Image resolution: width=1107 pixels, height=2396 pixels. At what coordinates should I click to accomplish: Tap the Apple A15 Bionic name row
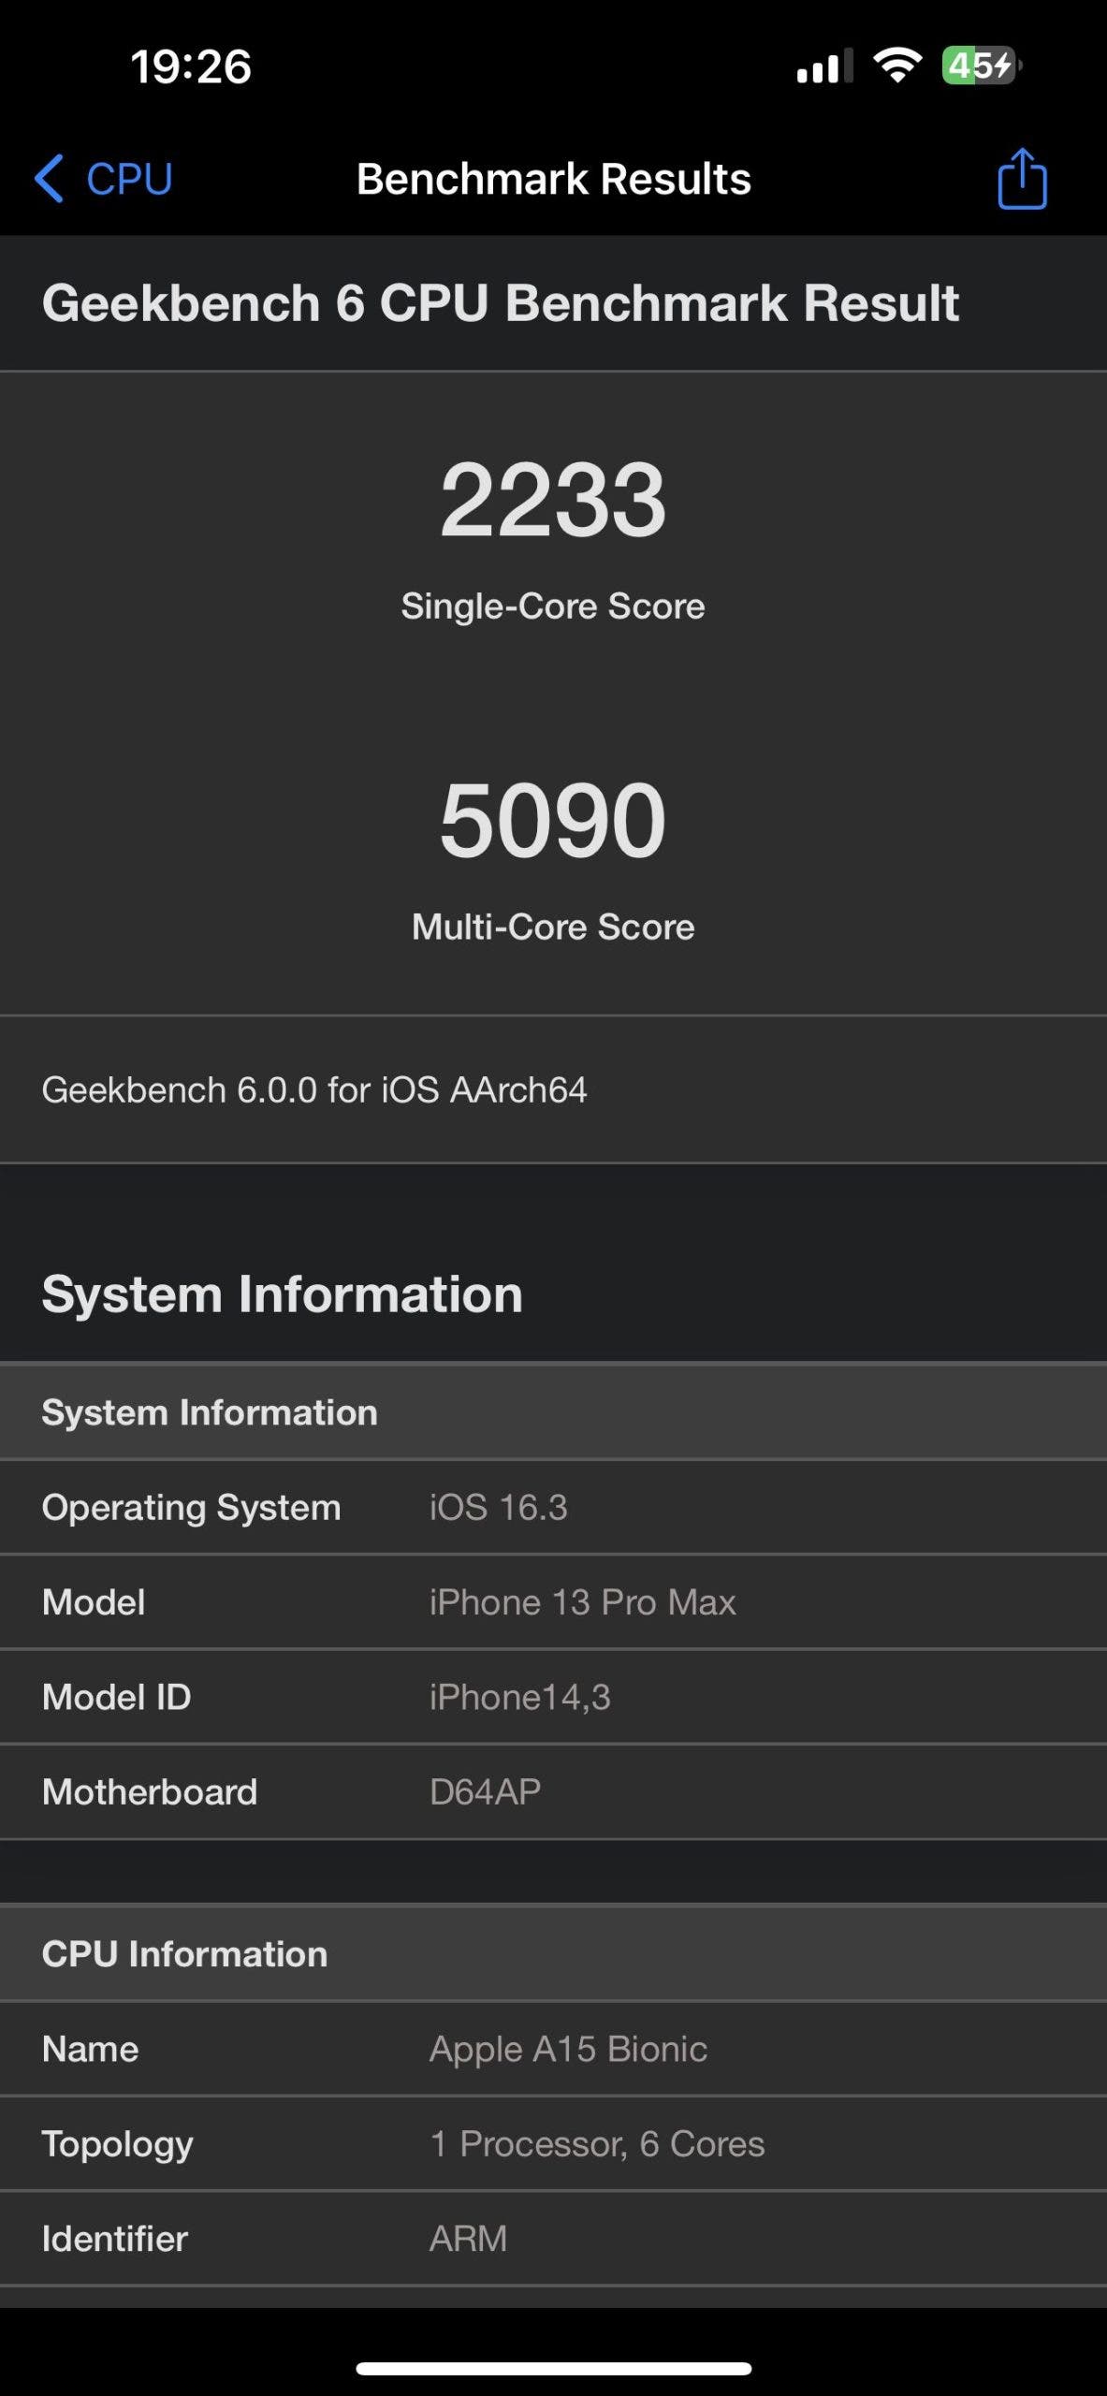(553, 2049)
